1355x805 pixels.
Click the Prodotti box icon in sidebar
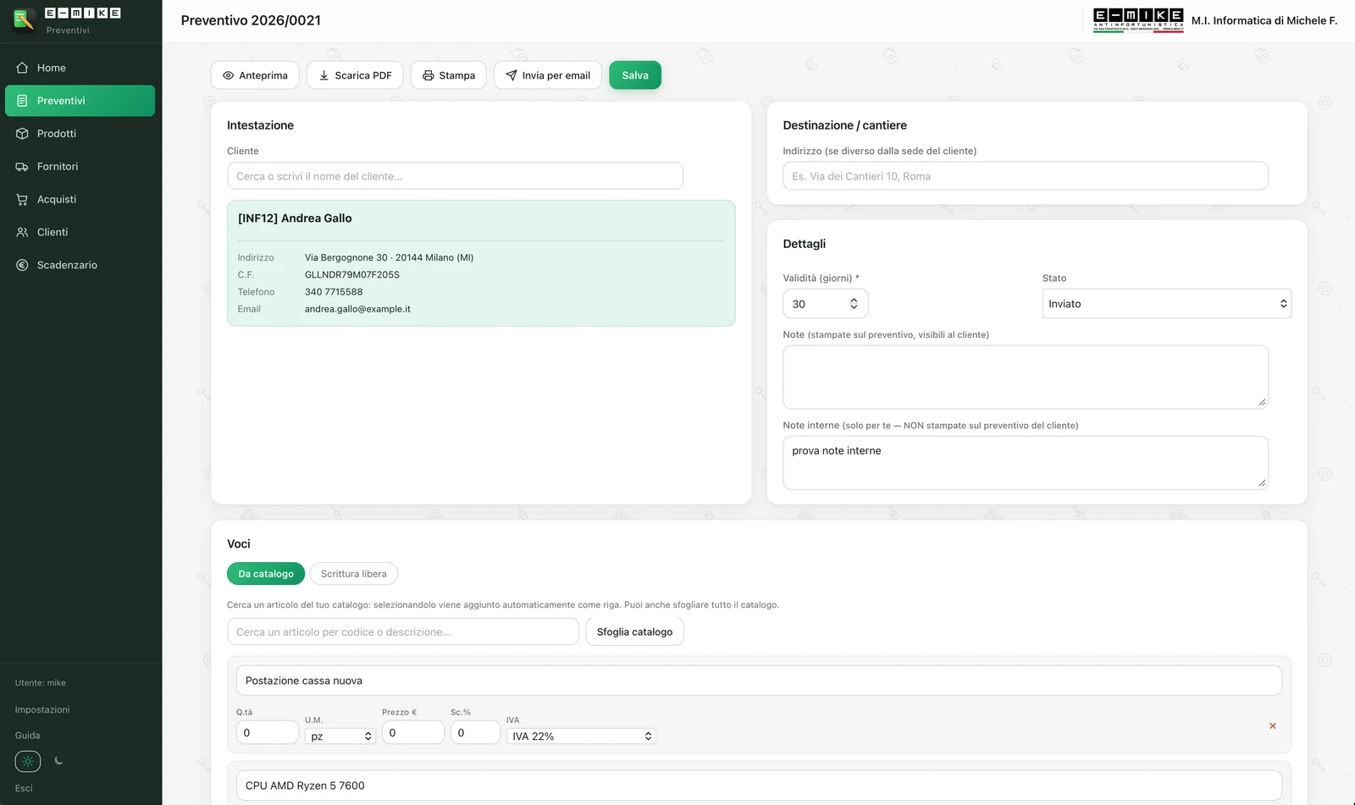pyautogui.click(x=22, y=134)
